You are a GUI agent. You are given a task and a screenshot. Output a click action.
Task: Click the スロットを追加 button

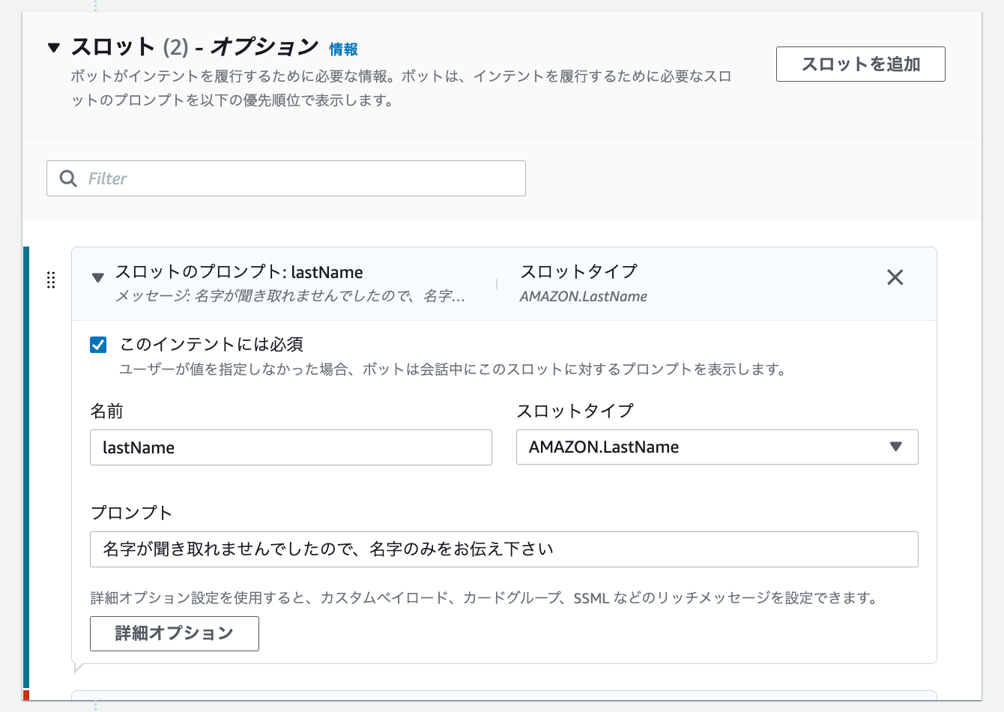[860, 64]
